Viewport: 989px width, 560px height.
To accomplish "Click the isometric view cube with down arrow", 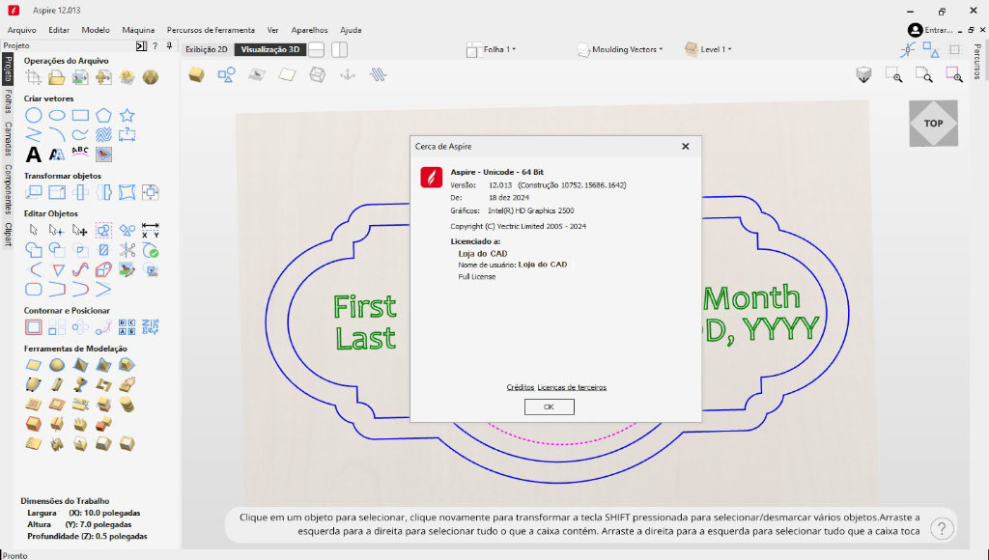I will tap(863, 75).
